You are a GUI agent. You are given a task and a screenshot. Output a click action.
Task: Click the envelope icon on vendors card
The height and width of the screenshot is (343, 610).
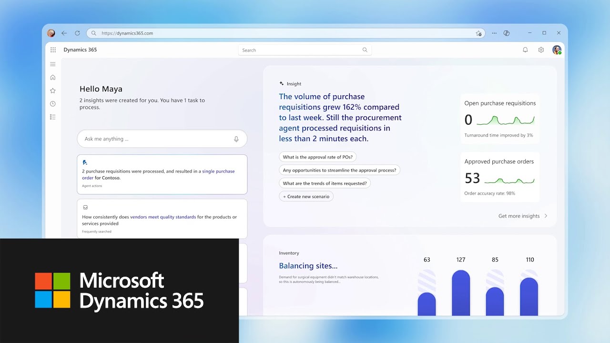tap(85, 208)
